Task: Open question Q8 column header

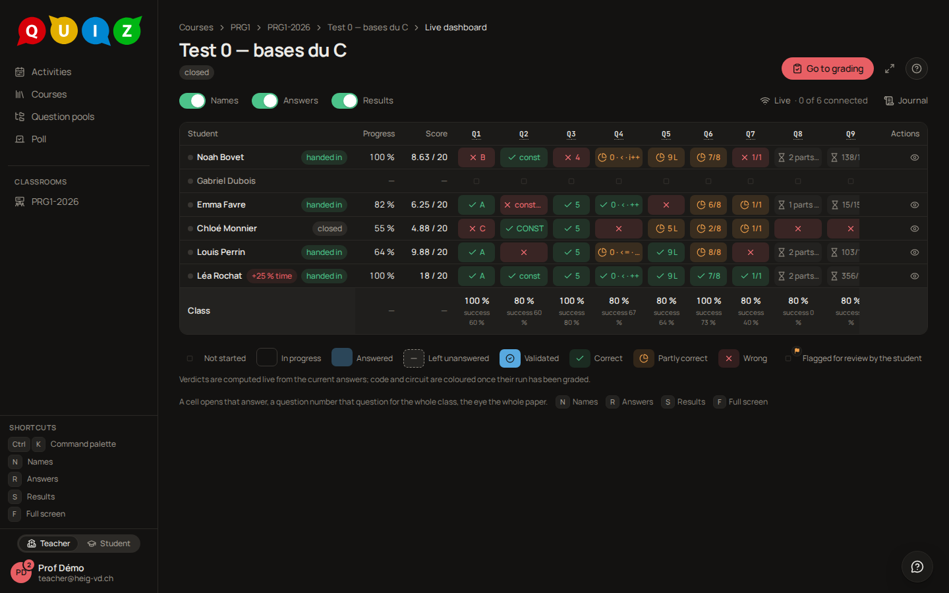Action: (x=798, y=134)
